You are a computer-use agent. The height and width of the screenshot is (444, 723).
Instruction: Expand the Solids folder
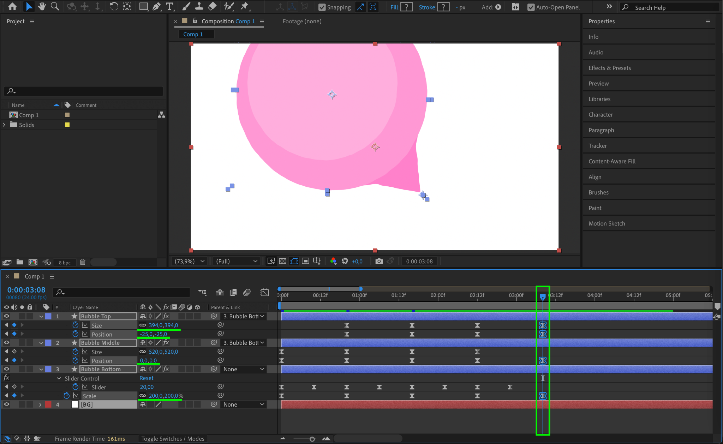click(4, 125)
